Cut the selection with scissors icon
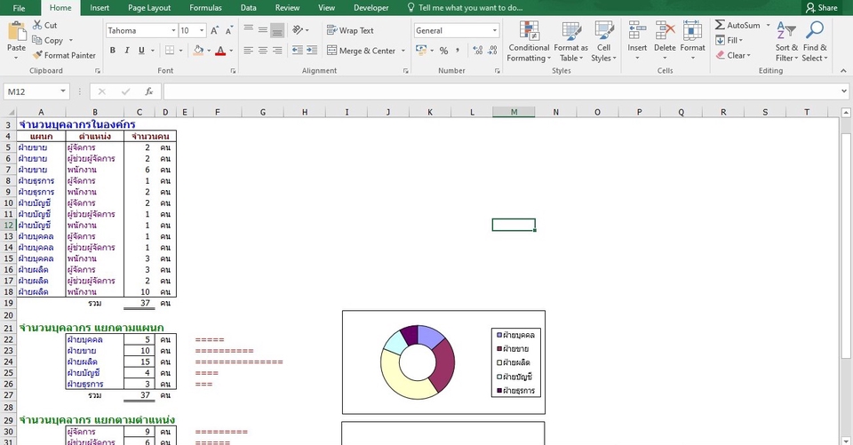This screenshot has width=853, height=445. 44,25
